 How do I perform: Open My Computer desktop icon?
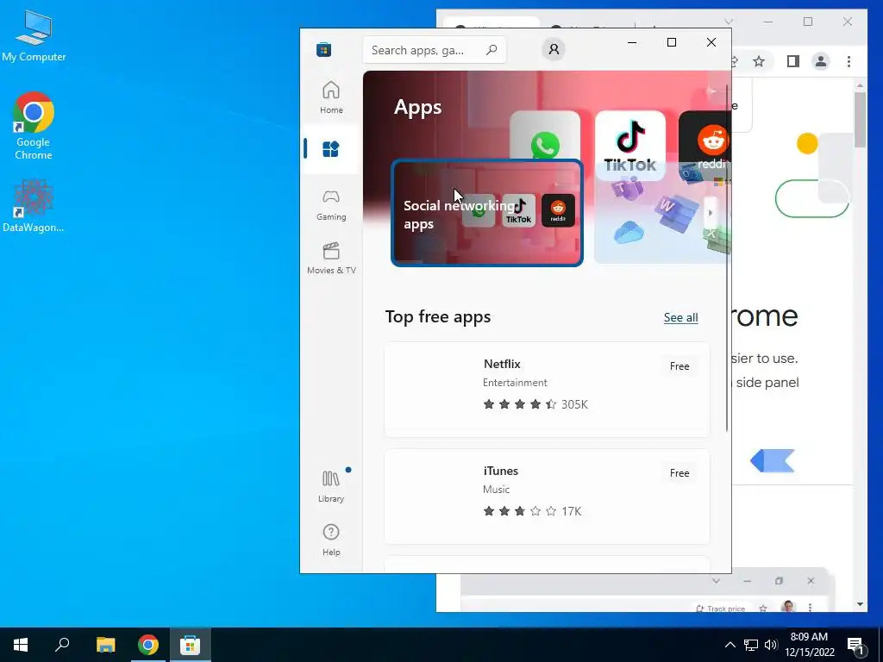click(x=34, y=35)
